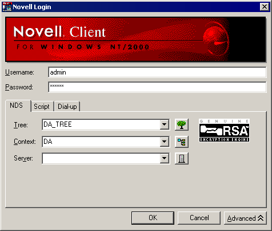Open the Server dropdown arrow

[164, 158]
